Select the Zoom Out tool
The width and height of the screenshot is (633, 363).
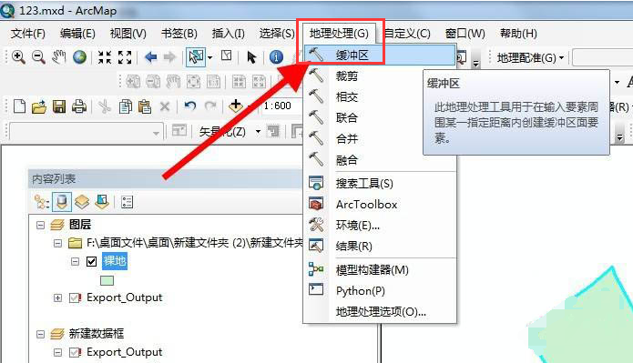click(x=39, y=57)
